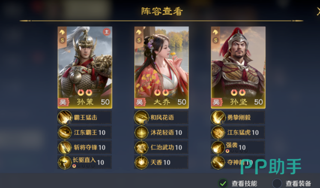Open the 大乔 hero card
This screenshot has height=188, width=320.
tap(161, 67)
